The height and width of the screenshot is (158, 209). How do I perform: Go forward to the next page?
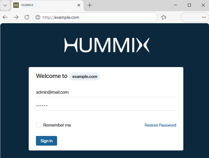tap(16, 17)
